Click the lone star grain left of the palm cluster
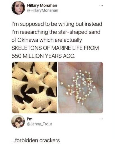 [x=62, y=83]
